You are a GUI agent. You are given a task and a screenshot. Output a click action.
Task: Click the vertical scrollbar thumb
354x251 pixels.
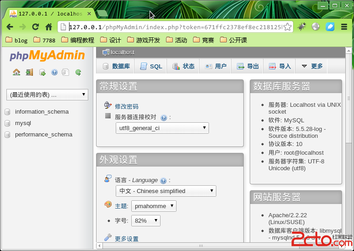tap(349, 98)
